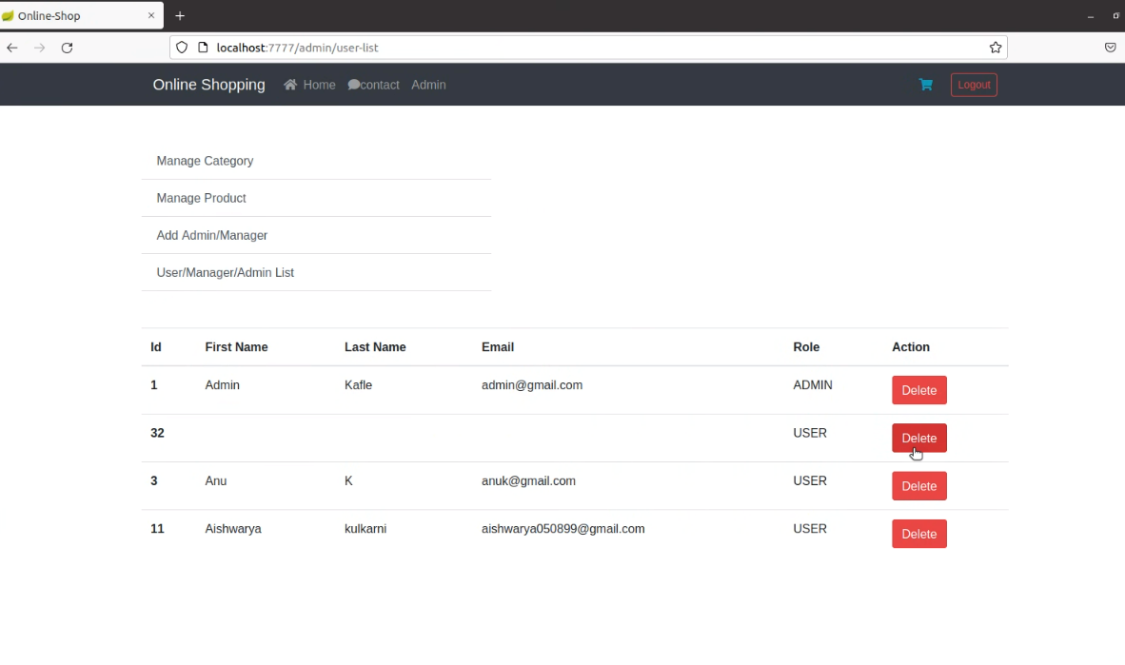Click the contact speech bubble icon
This screenshot has height=665, width=1125.
click(x=352, y=85)
